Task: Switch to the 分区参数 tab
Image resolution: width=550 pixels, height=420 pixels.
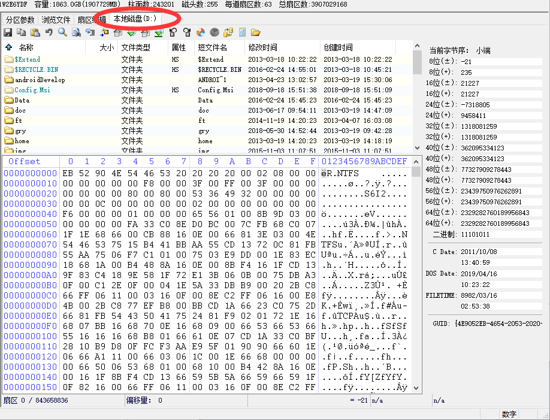Action: pos(20,20)
